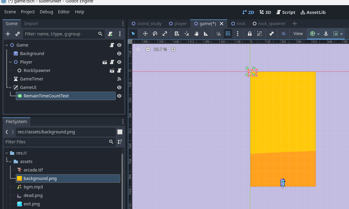Open the container sizing dropdown arrow
Viewport: 349px width, 209px height.
pos(341,34)
